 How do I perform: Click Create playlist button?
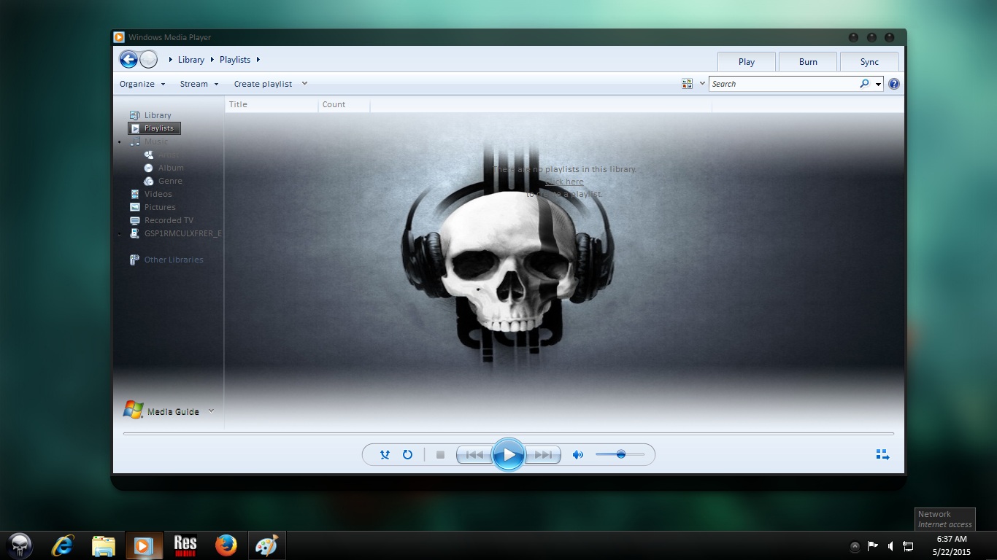(263, 84)
